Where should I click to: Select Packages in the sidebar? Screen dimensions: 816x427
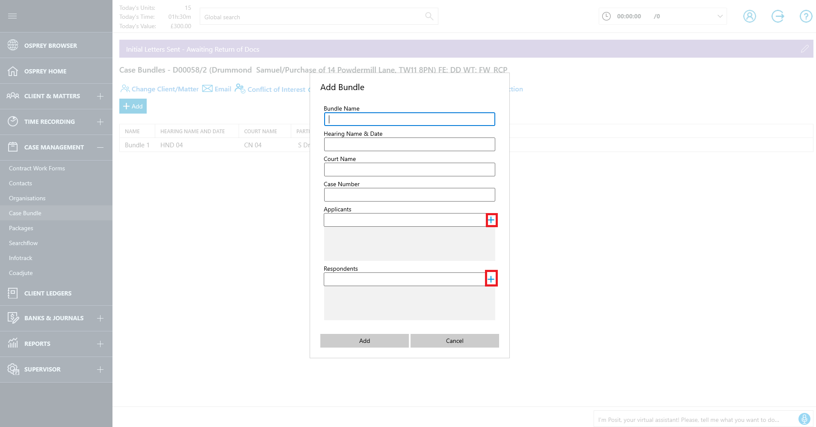pyautogui.click(x=21, y=228)
